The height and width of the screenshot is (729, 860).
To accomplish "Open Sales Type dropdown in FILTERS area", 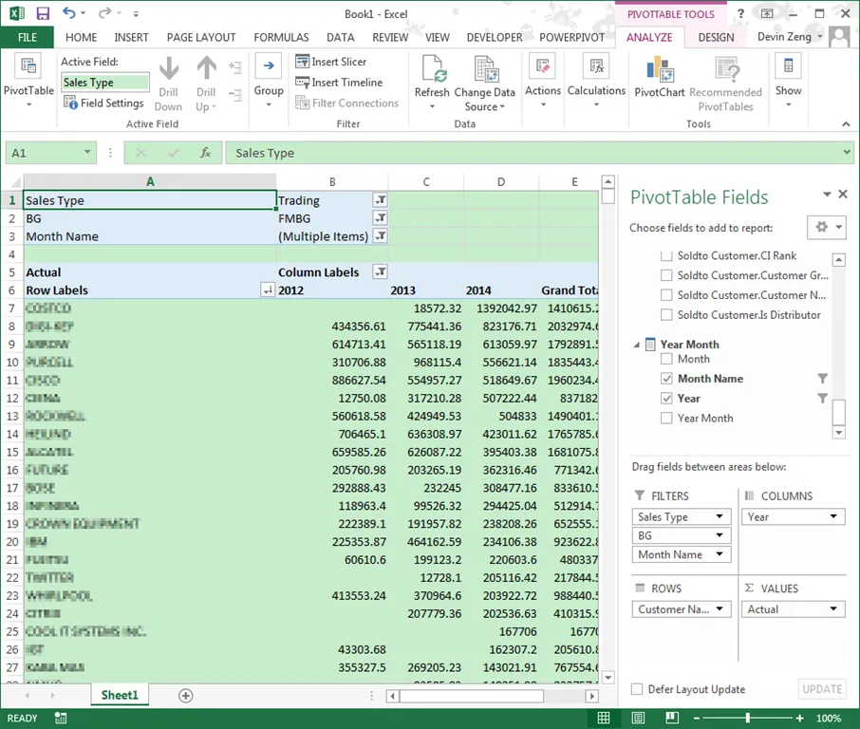I will tap(720, 516).
